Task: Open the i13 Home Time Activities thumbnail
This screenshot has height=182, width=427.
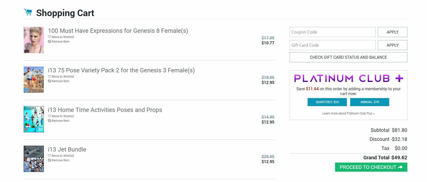Action: pos(34,119)
